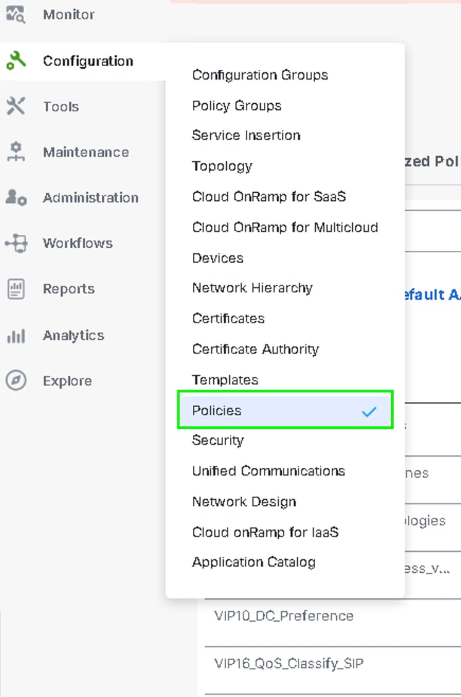This screenshot has width=461, height=697.
Task: Click the Configuration wrench icon
Action: tap(16, 61)
